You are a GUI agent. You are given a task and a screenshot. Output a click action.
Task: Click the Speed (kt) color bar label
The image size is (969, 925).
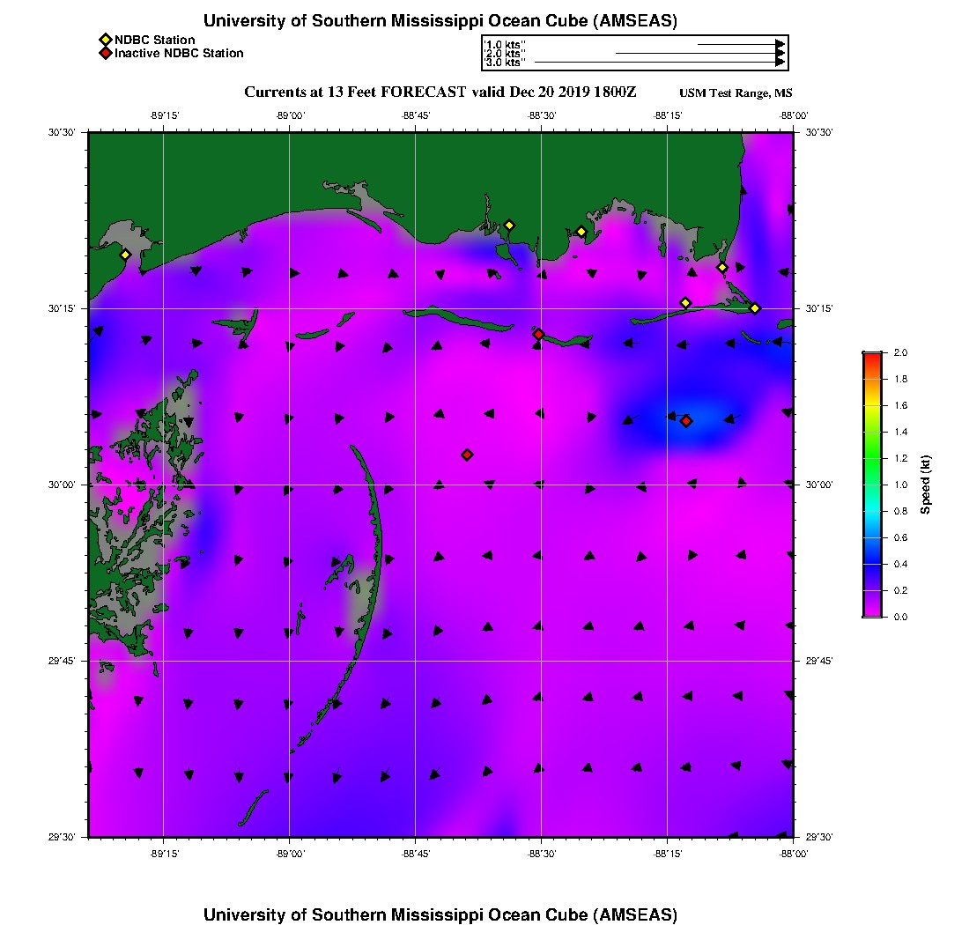click(x=925, y=485)
